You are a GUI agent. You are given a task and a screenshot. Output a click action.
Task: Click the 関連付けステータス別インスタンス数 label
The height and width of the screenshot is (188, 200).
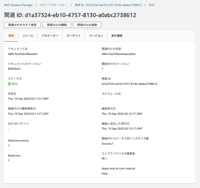(125, 139)
